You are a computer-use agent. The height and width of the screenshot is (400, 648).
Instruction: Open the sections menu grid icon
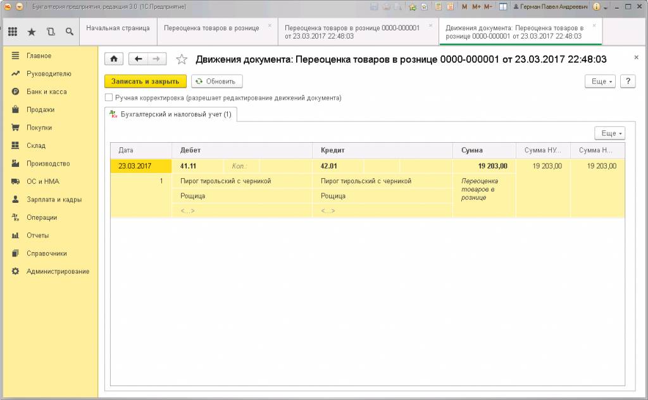13,32
